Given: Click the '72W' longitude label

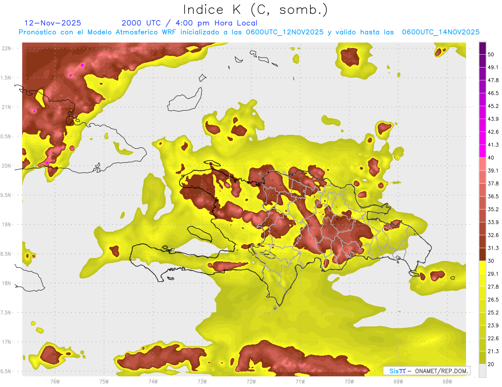Looking at the screenshot, I should (x=251, y=381).
